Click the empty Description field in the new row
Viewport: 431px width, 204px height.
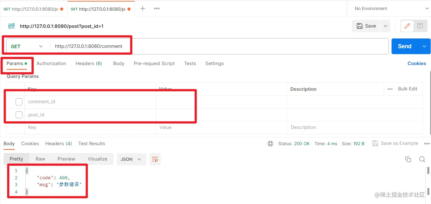[x=355, y=127]
